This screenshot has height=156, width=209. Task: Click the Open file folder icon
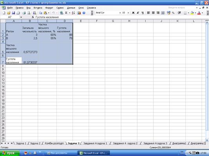tap(9, 13)
